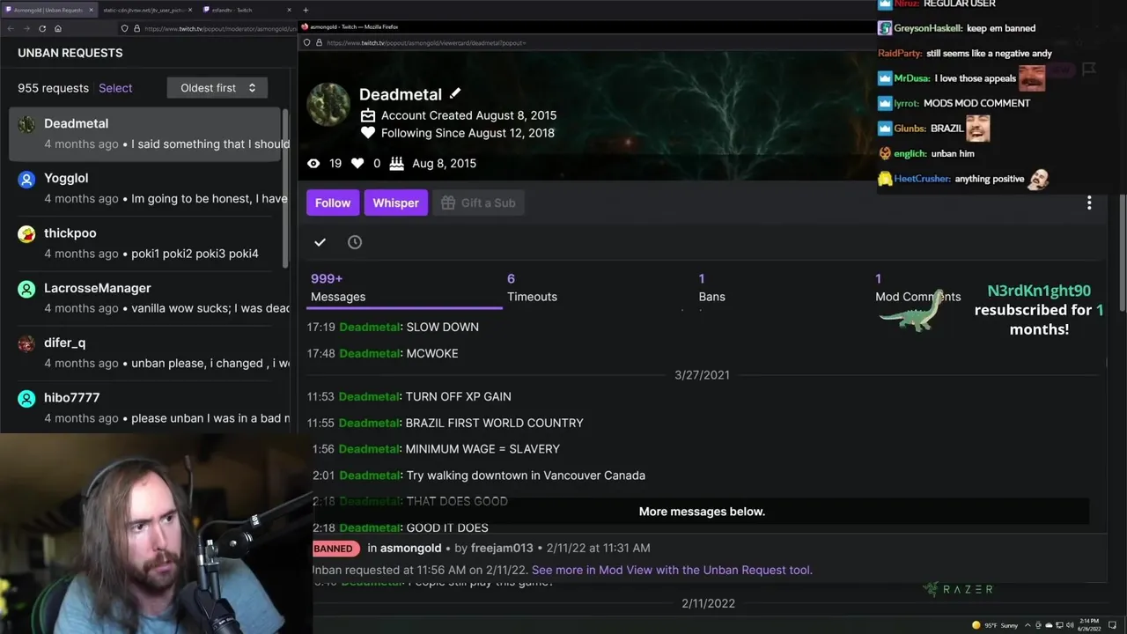The width and height of the screenshot is (1127, 634).
Task: Click the unban requests list scrollbar
Action: 285,189
